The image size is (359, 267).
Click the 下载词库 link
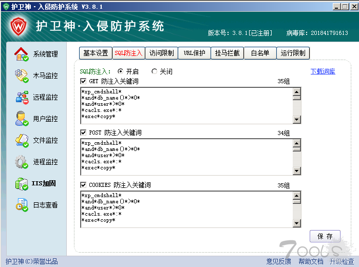click(x=323, y=71)
